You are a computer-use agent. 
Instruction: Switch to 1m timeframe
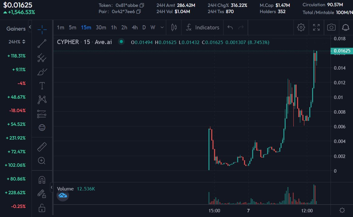[x=60, y=27]
